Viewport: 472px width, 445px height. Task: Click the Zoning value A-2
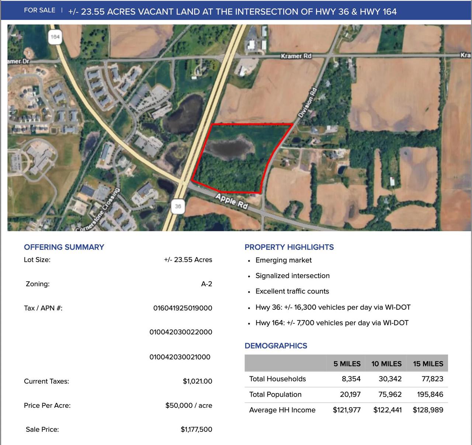pos(206,284)
